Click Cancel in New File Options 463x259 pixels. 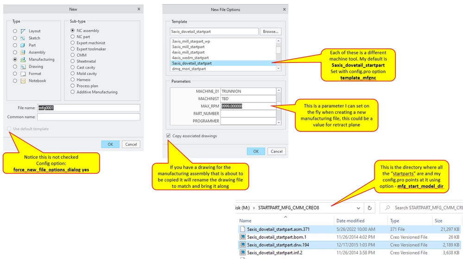tap(276, 151)
